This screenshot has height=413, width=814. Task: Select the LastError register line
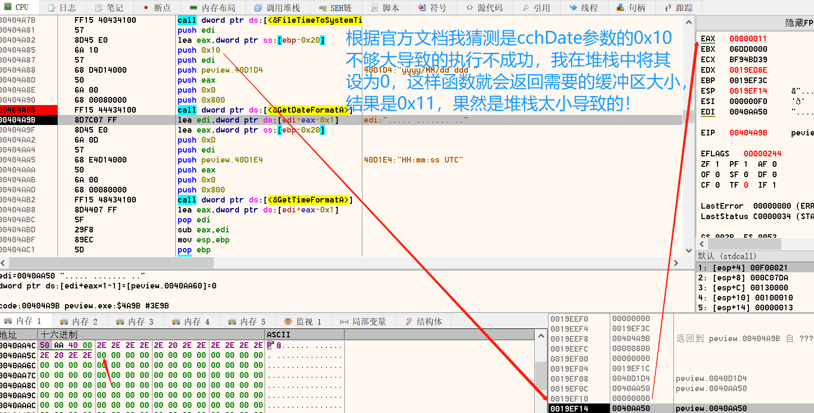click(757, 206)
